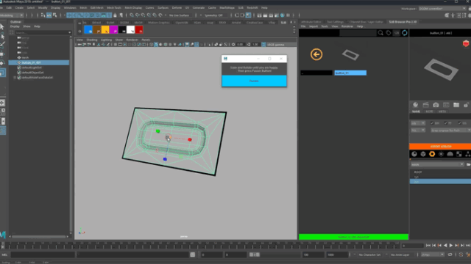Toggle the last checkbox in the SLiB options row
The width and height of the screenshot is (471, 264).
click(459, 123)
